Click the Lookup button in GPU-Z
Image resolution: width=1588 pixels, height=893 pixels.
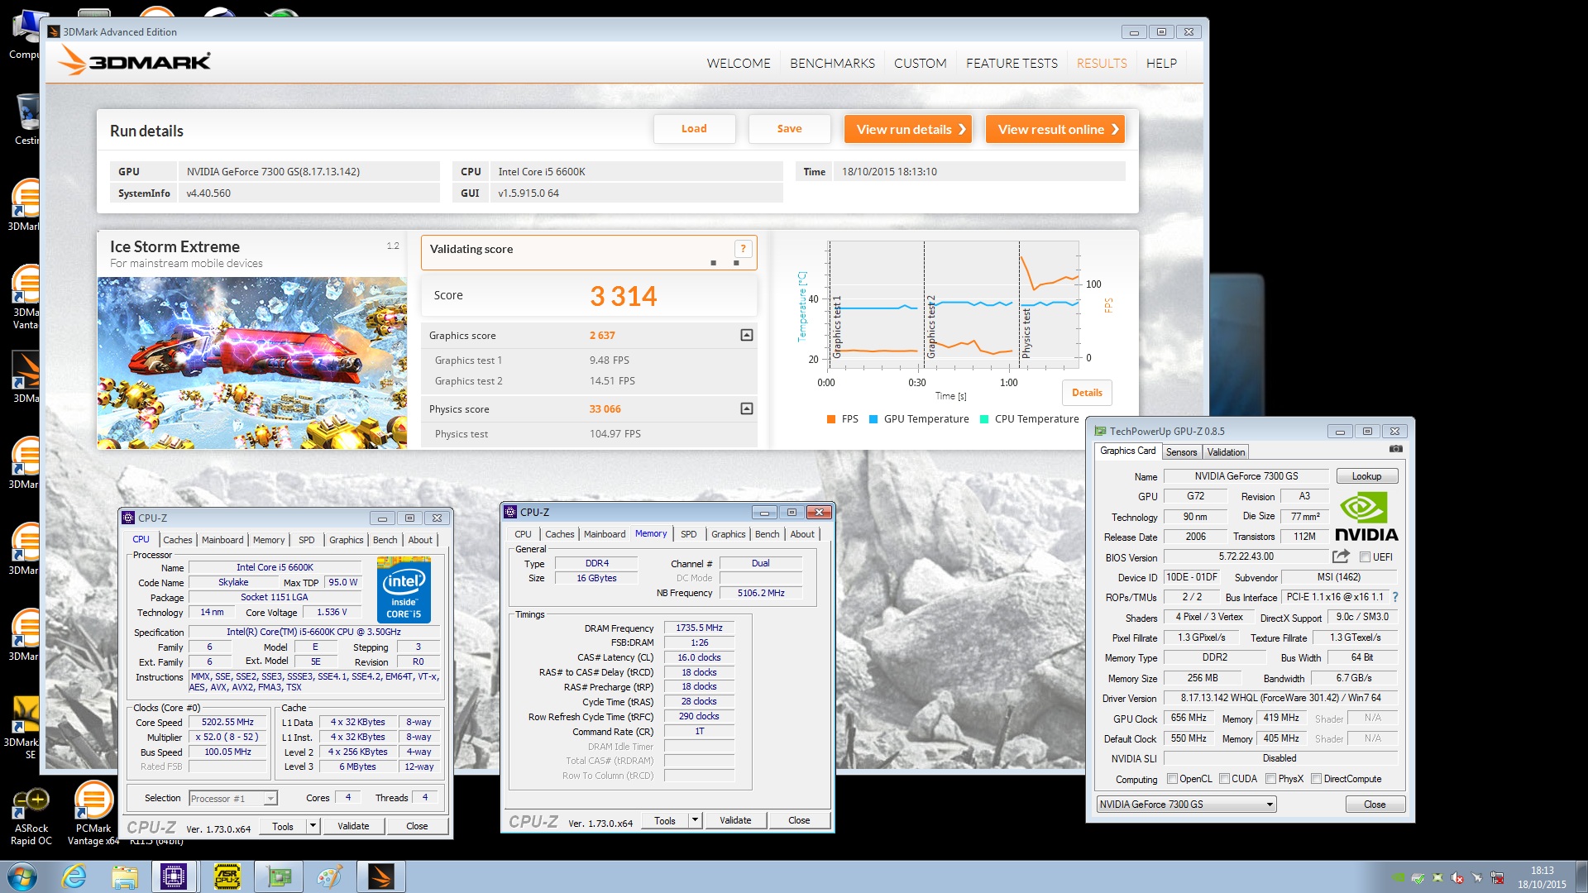pos(1366,476)
